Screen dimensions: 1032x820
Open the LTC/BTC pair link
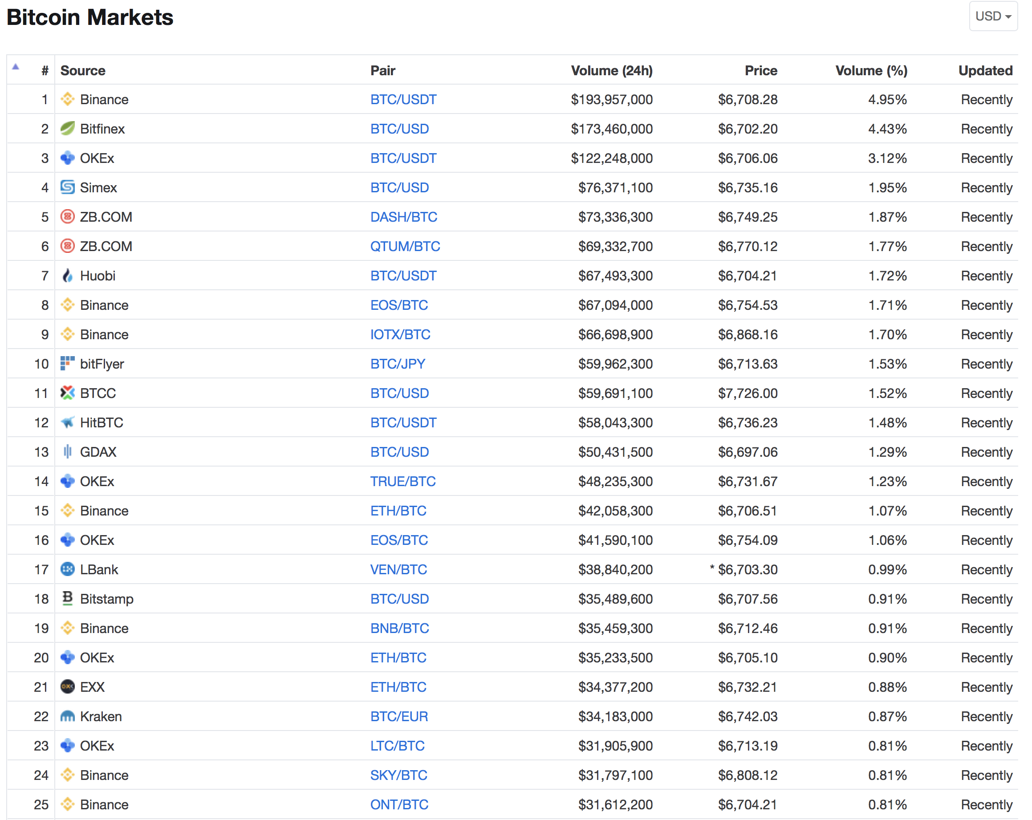pos(397,745)
